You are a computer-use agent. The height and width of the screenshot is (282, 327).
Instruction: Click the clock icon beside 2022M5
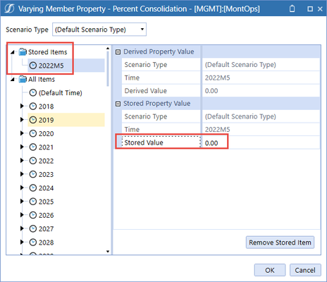click(x=33, y=66)
